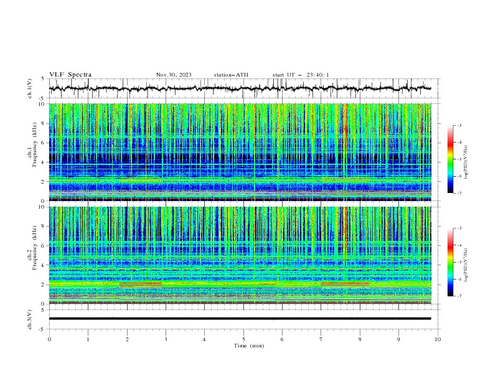This screenshot has height=381, width=493.
Task: Click time axis tick label '9'
Action: click(x=398, y=339)
